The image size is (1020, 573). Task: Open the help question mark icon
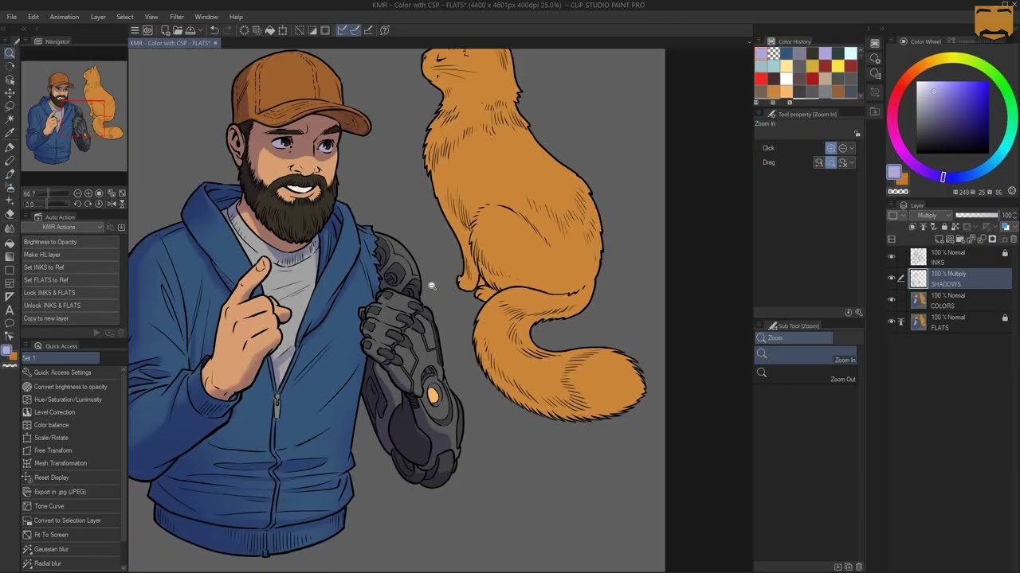(x=385, y=30)
